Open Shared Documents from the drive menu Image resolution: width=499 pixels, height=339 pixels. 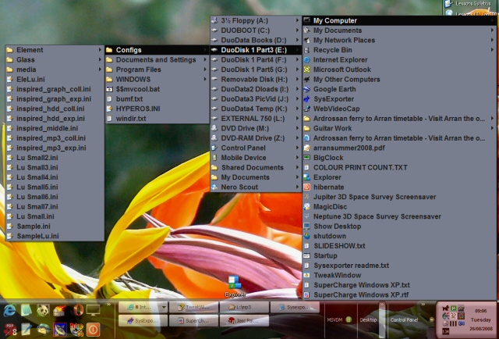tap(256, 167)
